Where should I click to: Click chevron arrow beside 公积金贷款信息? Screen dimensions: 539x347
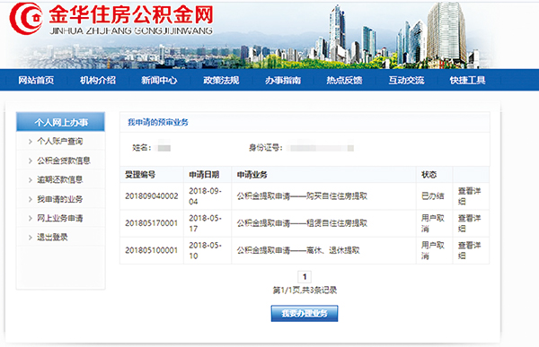[31, 160]
